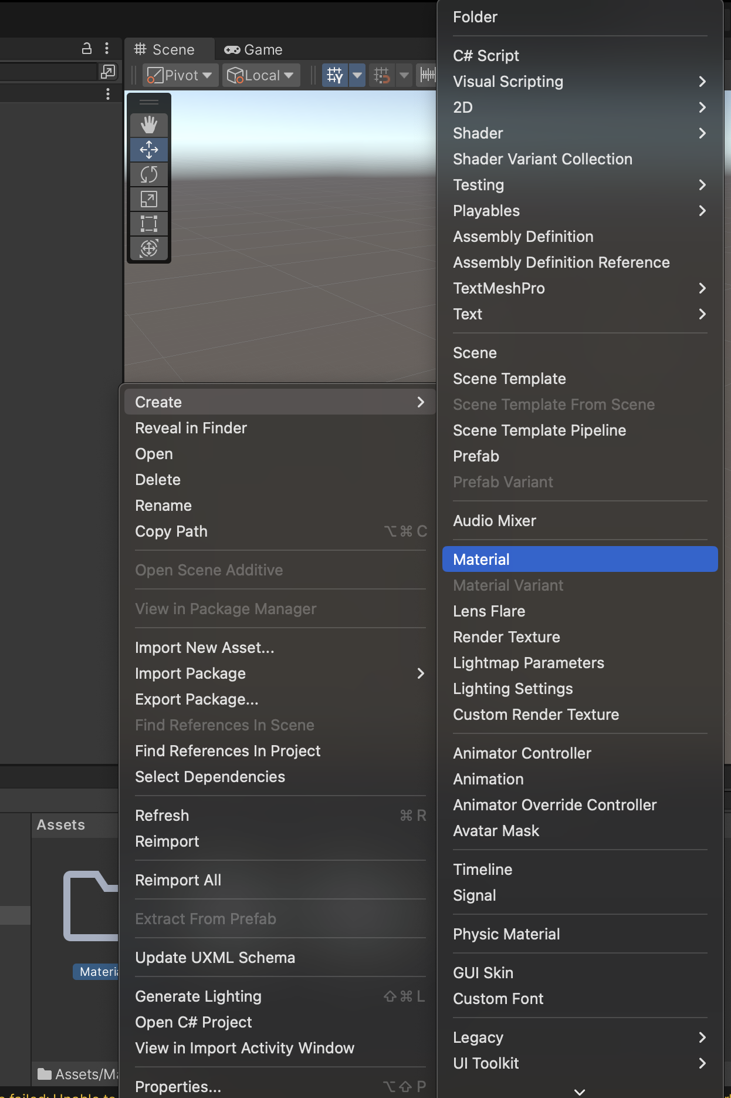Select the Transform tool
This screenshot has width=731, height=1098.
pyautogui.click(x=149, y=248)
